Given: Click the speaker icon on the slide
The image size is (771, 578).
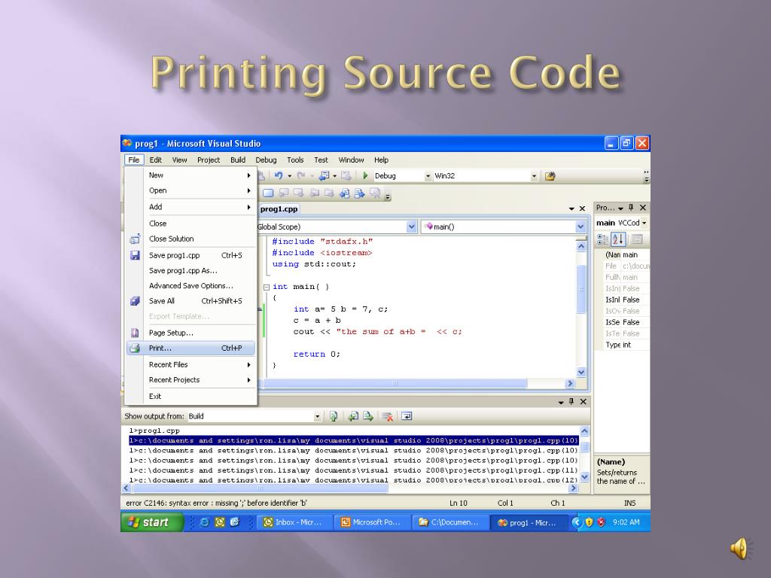Looking at the screenshot, I should click(741, 549).
